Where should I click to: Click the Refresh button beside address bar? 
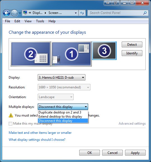[82, 13]
